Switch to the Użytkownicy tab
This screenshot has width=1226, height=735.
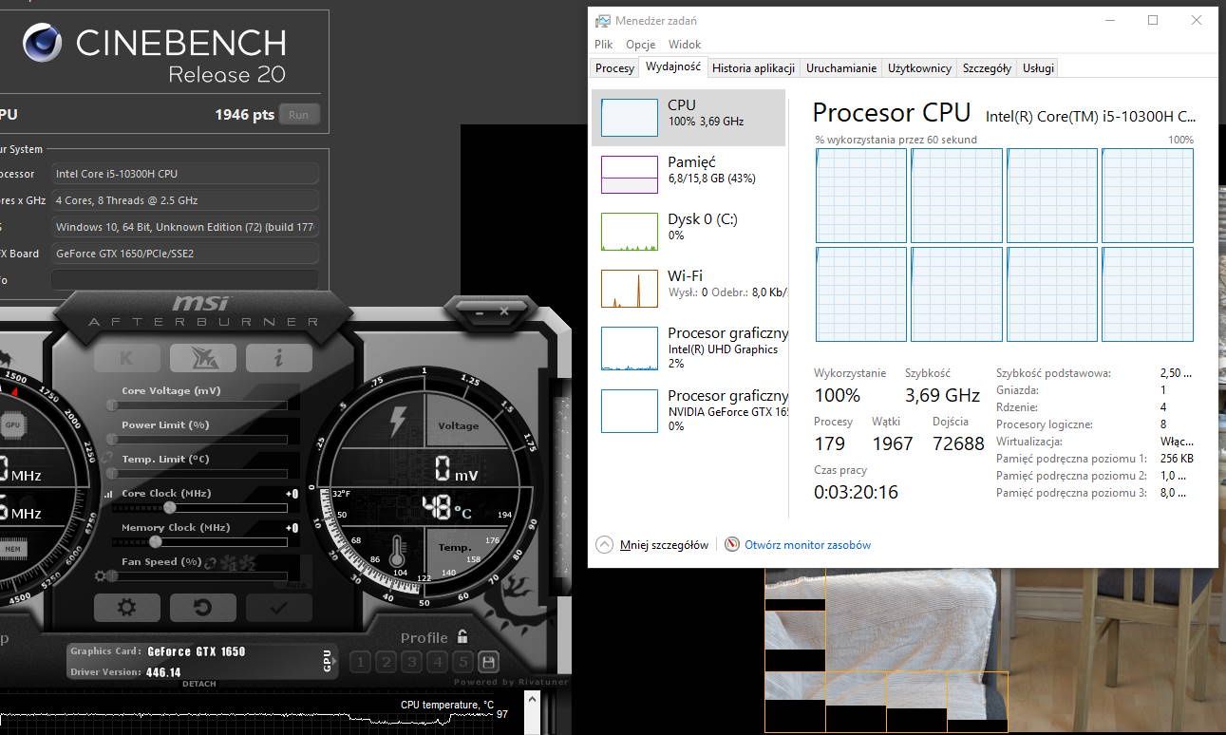point(919,68)
